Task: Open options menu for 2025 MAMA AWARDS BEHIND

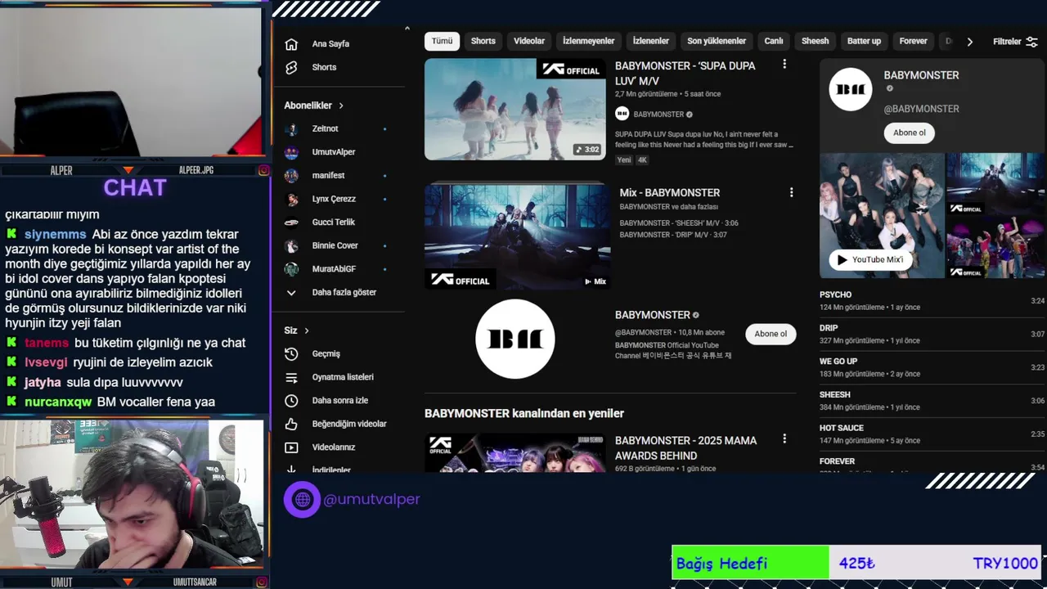Action: click(x=784, y=439)
